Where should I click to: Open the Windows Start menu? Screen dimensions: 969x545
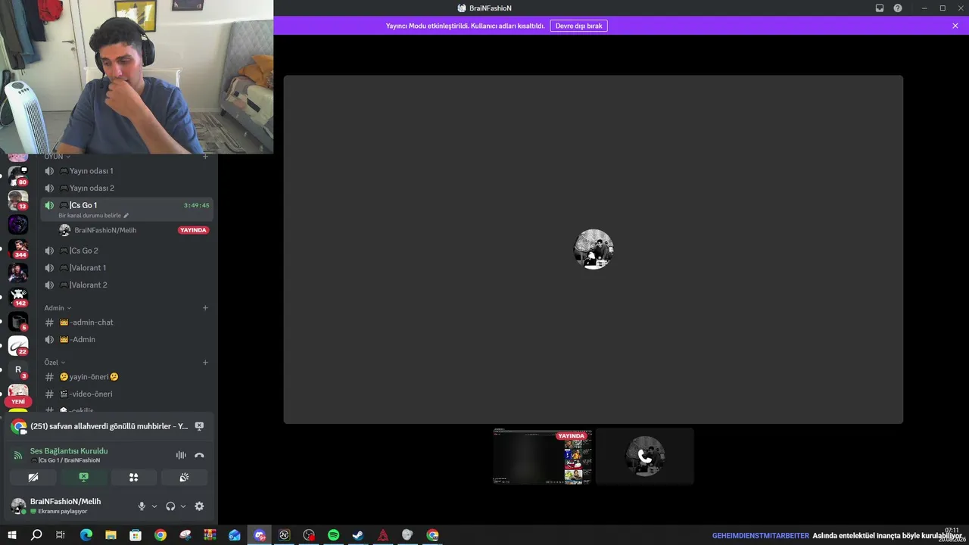click(x=12, y=535)
